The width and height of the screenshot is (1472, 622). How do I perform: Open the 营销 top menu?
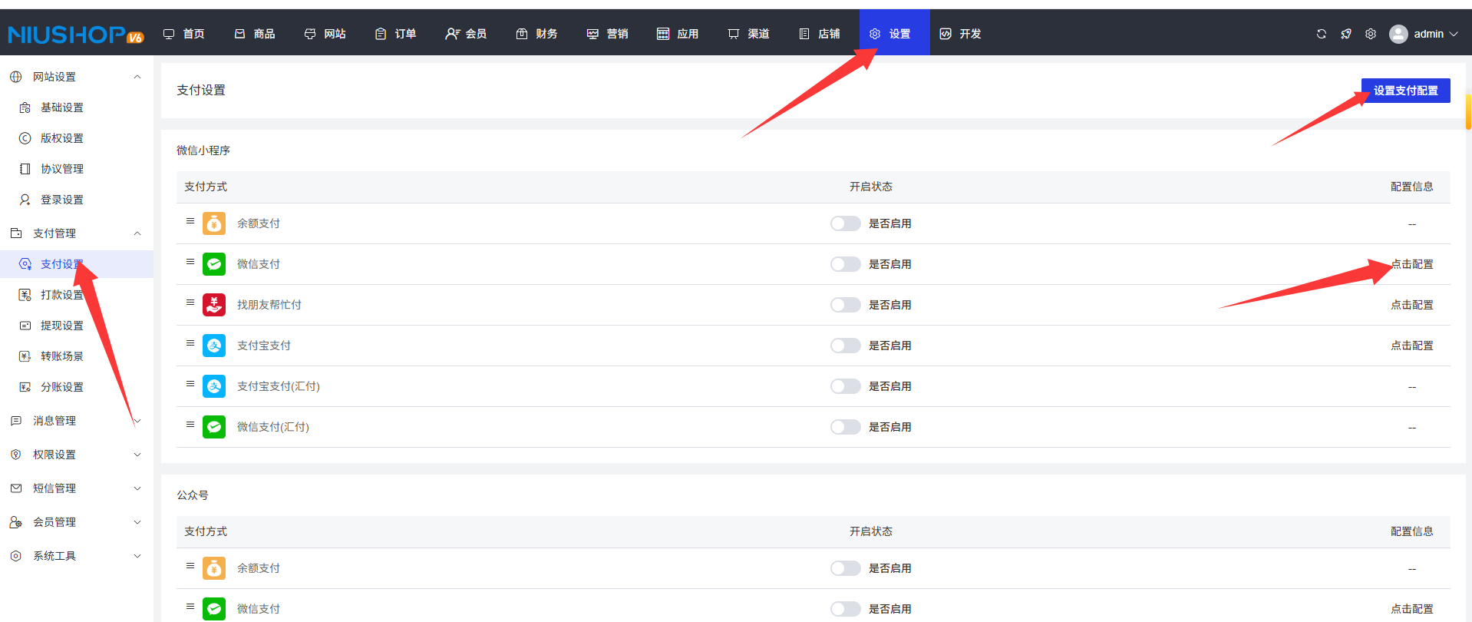(608, 34)
